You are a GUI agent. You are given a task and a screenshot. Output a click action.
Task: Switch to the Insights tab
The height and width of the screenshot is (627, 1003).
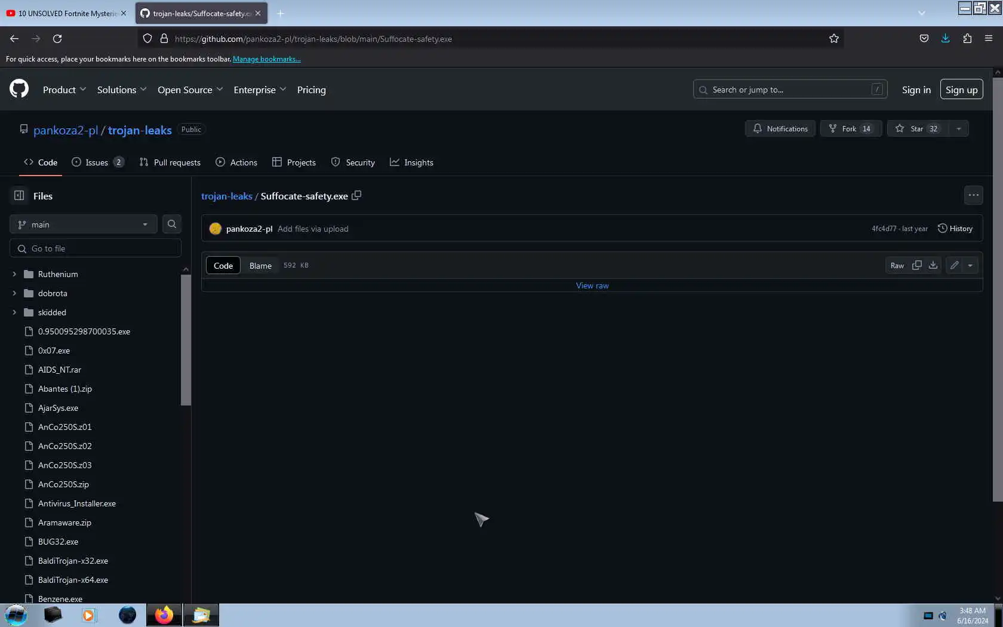click(x=412, y=162)
